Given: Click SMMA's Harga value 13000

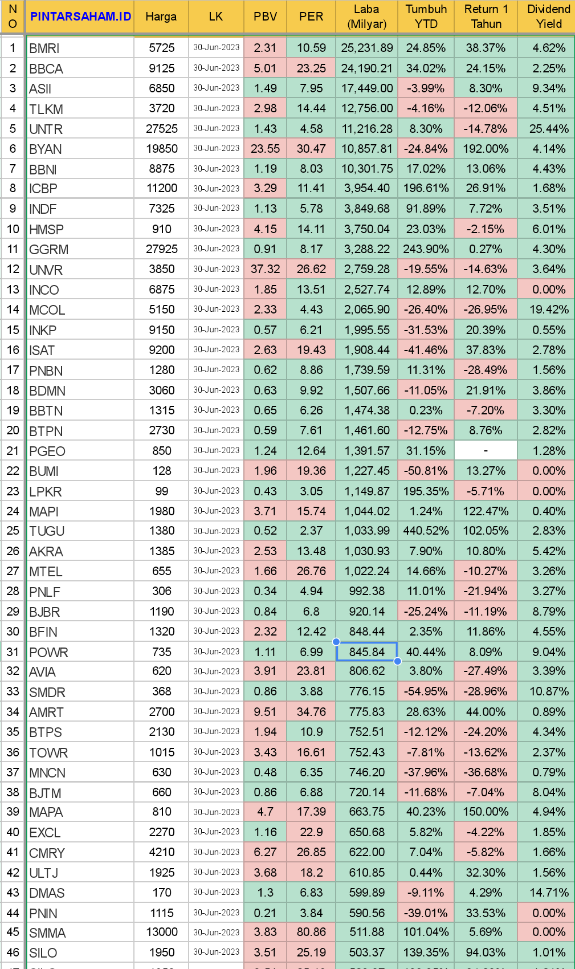Looking at the screenshot, I should [x=161, y=932].
